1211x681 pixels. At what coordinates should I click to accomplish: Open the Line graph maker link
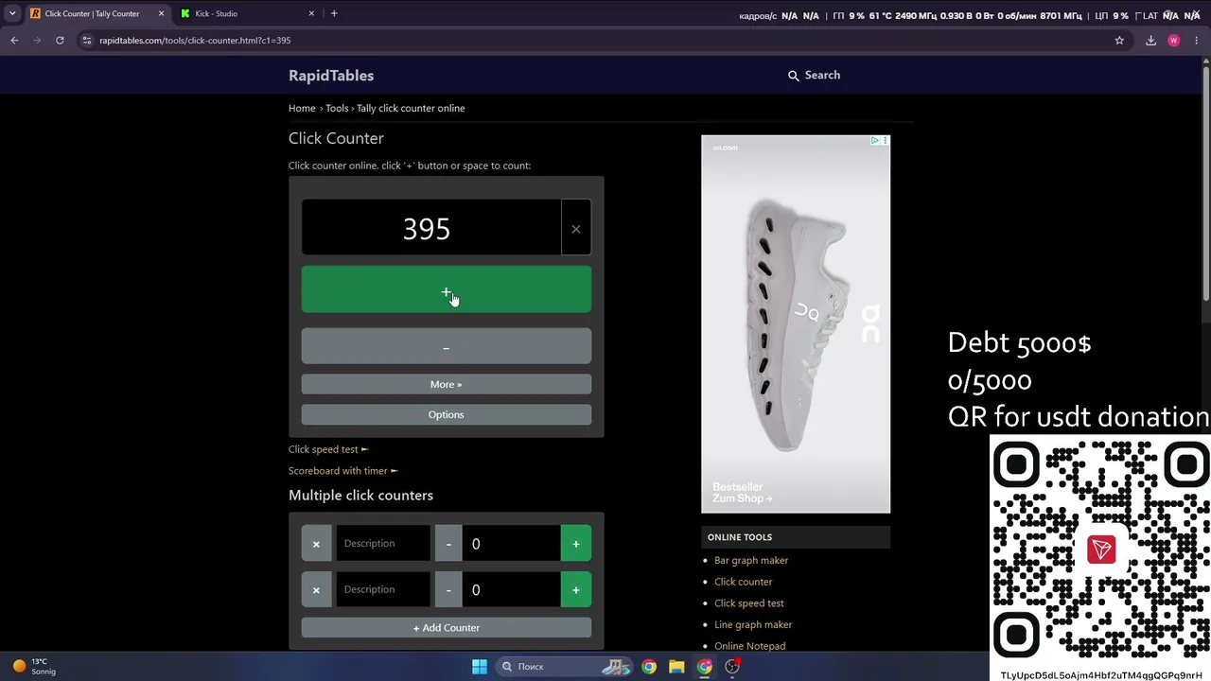pos(753,624)
